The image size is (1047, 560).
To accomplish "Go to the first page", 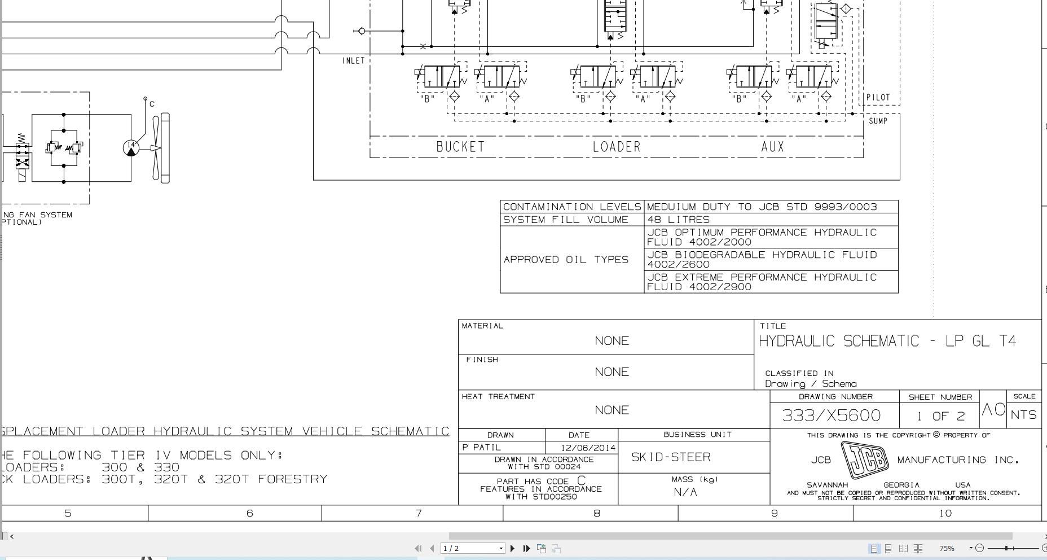I will 418,548.
